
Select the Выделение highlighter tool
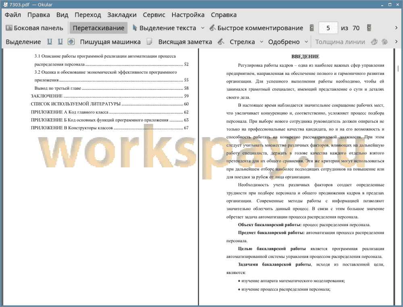pos(23,42)
